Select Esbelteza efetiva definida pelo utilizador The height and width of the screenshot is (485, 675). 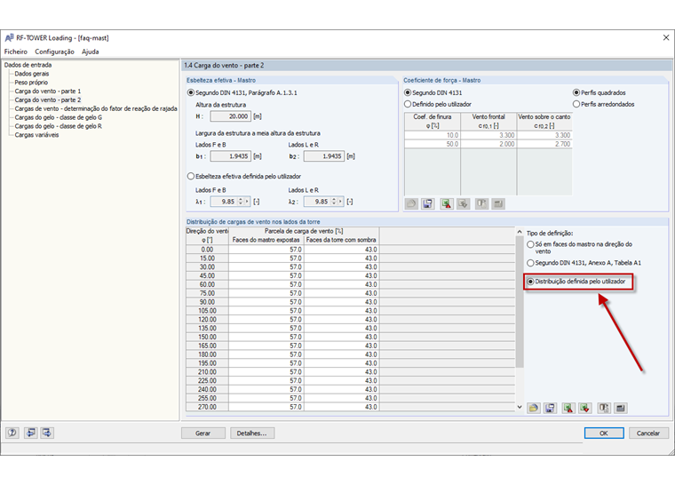tap(191, 176)
